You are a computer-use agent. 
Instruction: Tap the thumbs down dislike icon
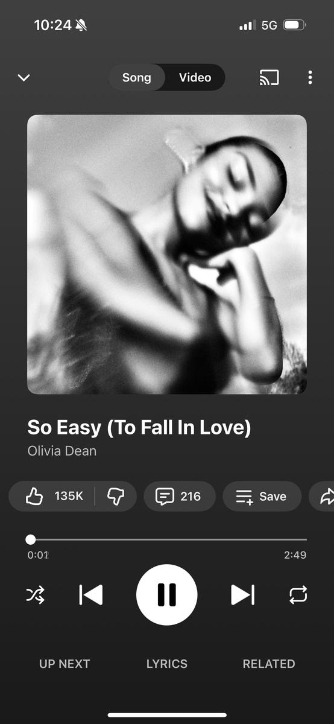(116, 497)
